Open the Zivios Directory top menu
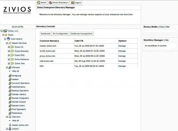Image resolution: width=178 pixels, height=131 pixels. coord(59,3)
